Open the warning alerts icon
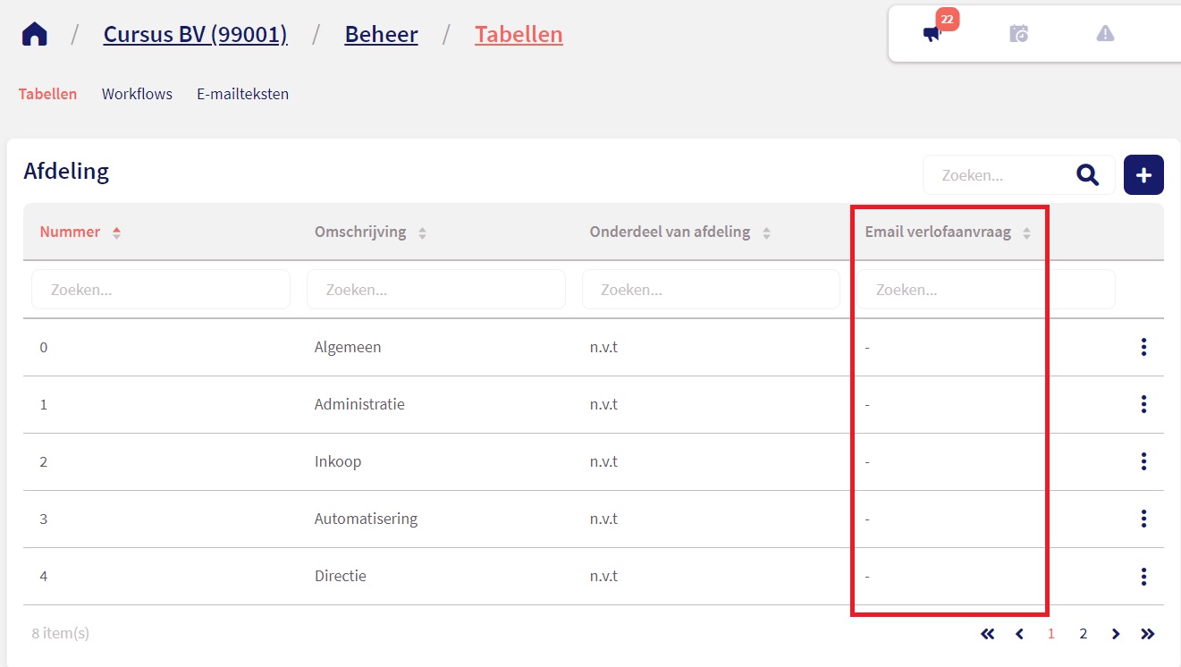Image resolution: width=1181 pixels, height=667 pixels. [x=1105, y=34]
